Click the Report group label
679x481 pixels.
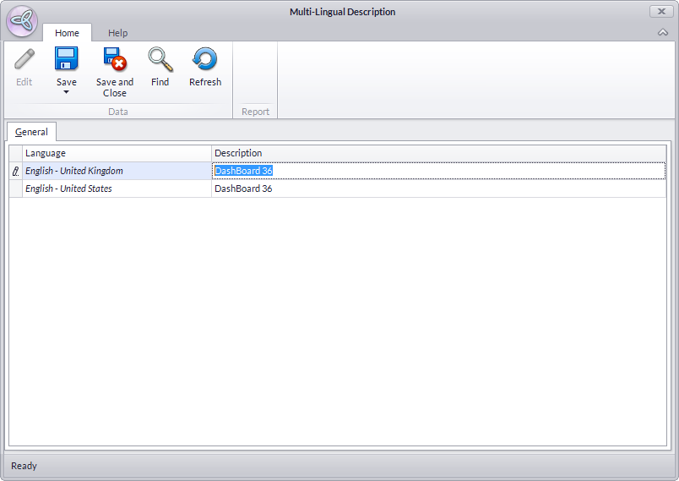(x=256, y=112)
